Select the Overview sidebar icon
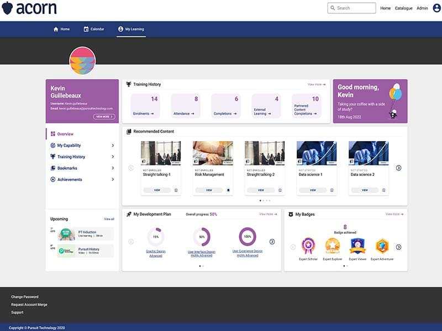 [52, 134]
